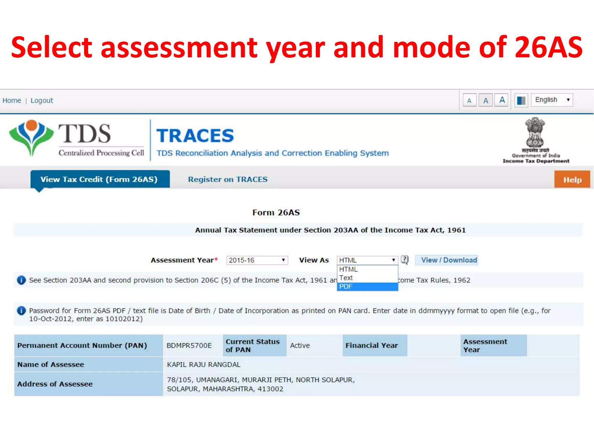Screen dimensions: 594x445
Task: Collapse the View As HTML dropdown
Action: click(367, 260)
